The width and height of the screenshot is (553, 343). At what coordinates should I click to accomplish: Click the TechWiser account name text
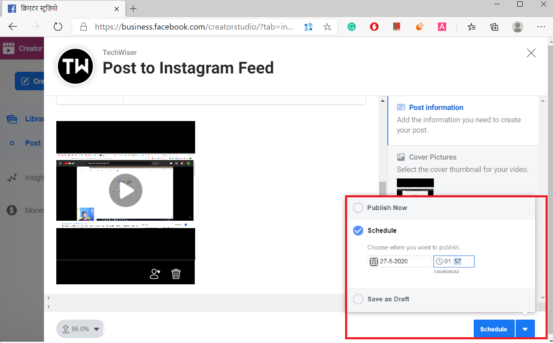click(120, 53)
